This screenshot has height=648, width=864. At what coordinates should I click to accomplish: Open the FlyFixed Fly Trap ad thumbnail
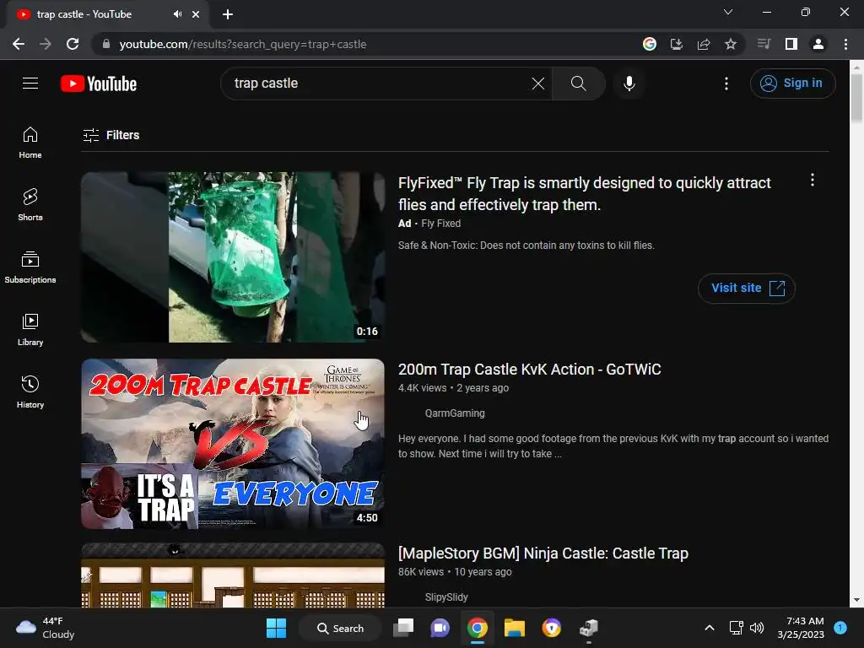[x=233, y=256]
